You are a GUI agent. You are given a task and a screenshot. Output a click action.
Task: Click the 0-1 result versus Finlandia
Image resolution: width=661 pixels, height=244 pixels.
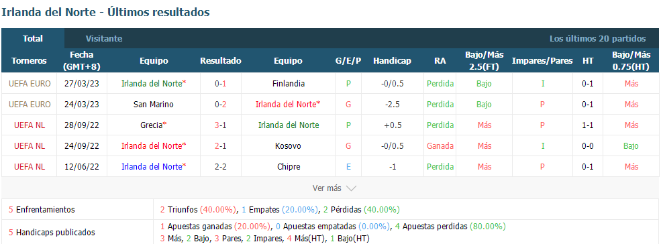click(x=221, y=83)
